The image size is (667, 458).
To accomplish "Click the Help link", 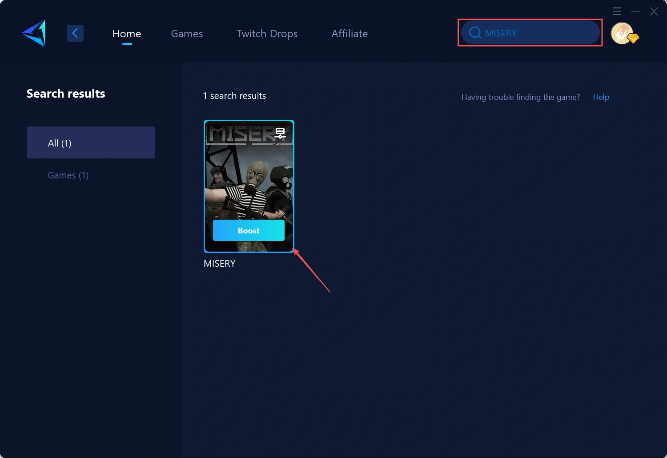I will point(601,97).
